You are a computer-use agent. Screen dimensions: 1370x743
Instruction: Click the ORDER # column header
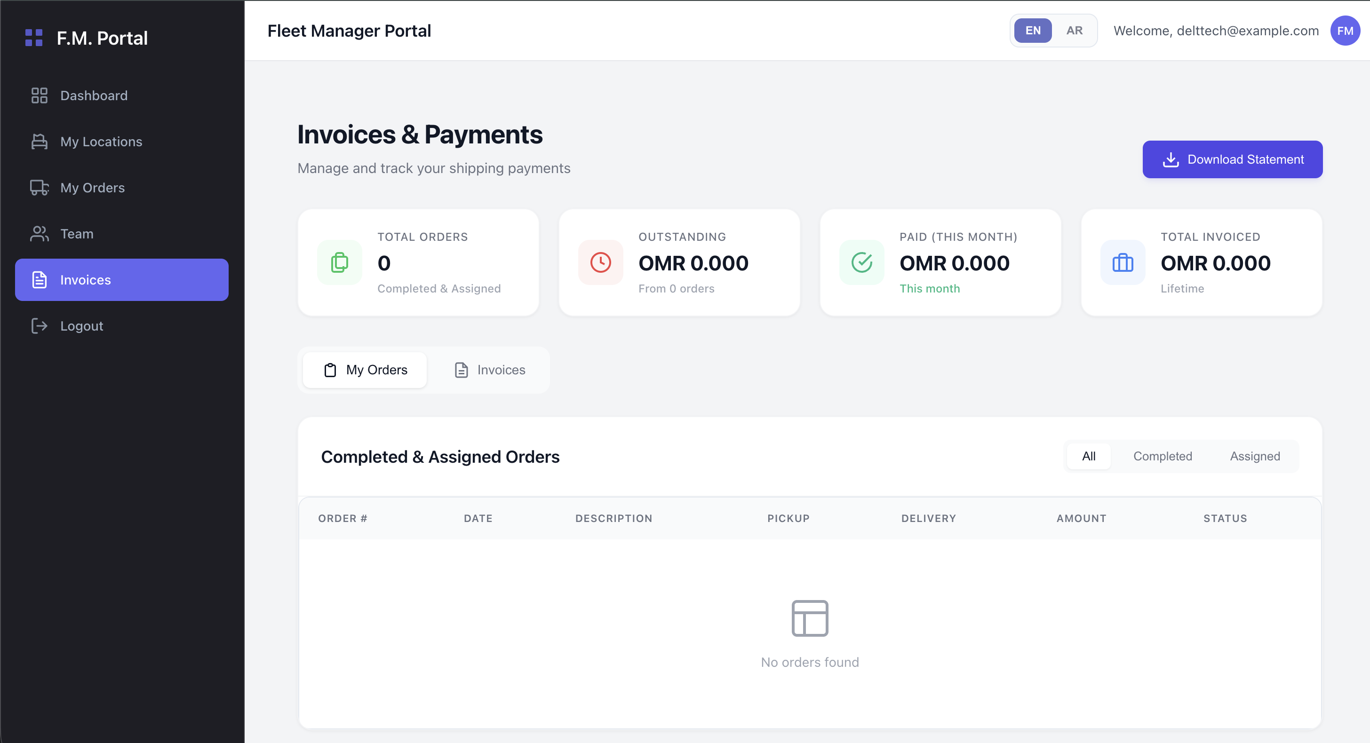click(342, 518)
